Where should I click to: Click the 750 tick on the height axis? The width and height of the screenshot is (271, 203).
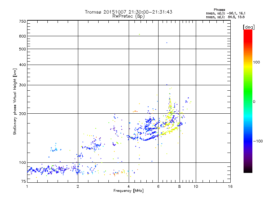22,21
